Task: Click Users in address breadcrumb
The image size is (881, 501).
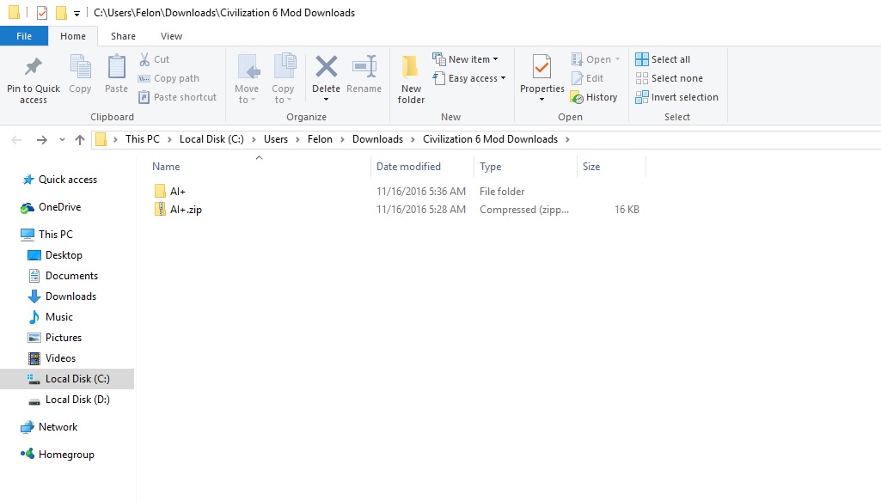Action: pyautogui.click(x=276, y=138)
